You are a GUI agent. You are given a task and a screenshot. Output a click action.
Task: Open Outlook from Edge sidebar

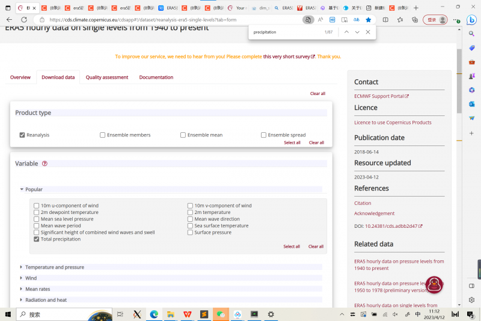tap(472, 103)
